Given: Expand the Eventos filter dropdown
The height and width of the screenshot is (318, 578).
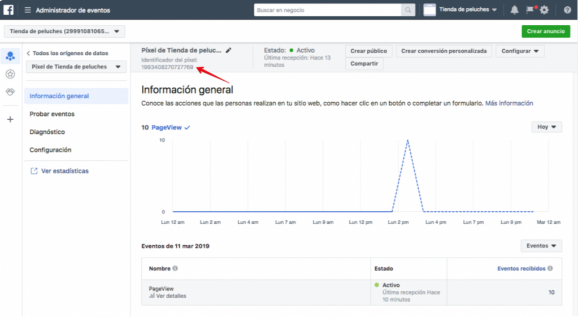Looking at the screenshot, I should point(541,246).
